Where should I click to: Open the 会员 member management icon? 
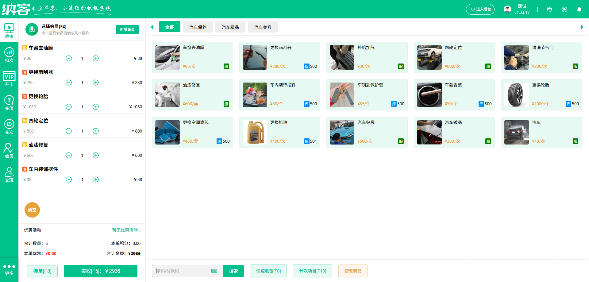(9, 150)
